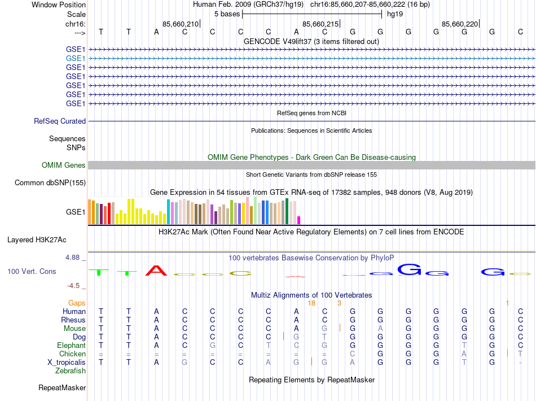Viewport: 536px width, 401px height.
Task: Open 'Multiz Alignments of 100 Vertebrates' title
Action: point(311,295)
